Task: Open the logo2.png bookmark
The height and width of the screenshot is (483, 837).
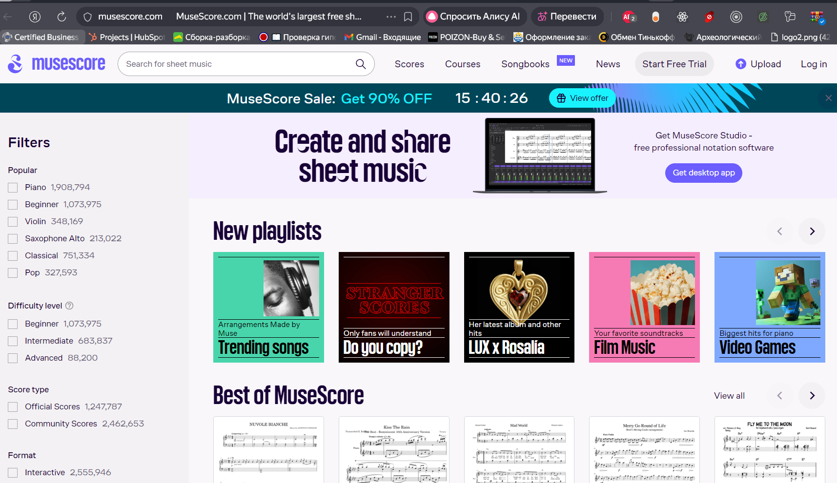Action: [x=800, y=37]
